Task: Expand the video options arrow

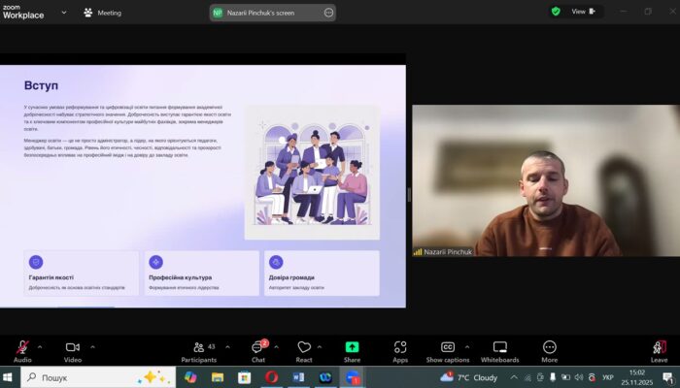Action: point(92,345)
